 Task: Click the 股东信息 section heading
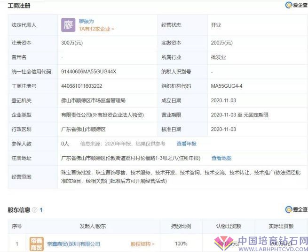click(19, 210)
